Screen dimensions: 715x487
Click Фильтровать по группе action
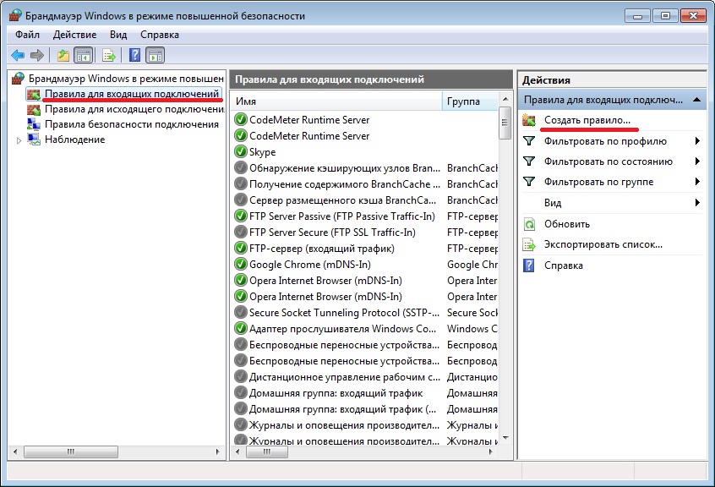[598, 182]
